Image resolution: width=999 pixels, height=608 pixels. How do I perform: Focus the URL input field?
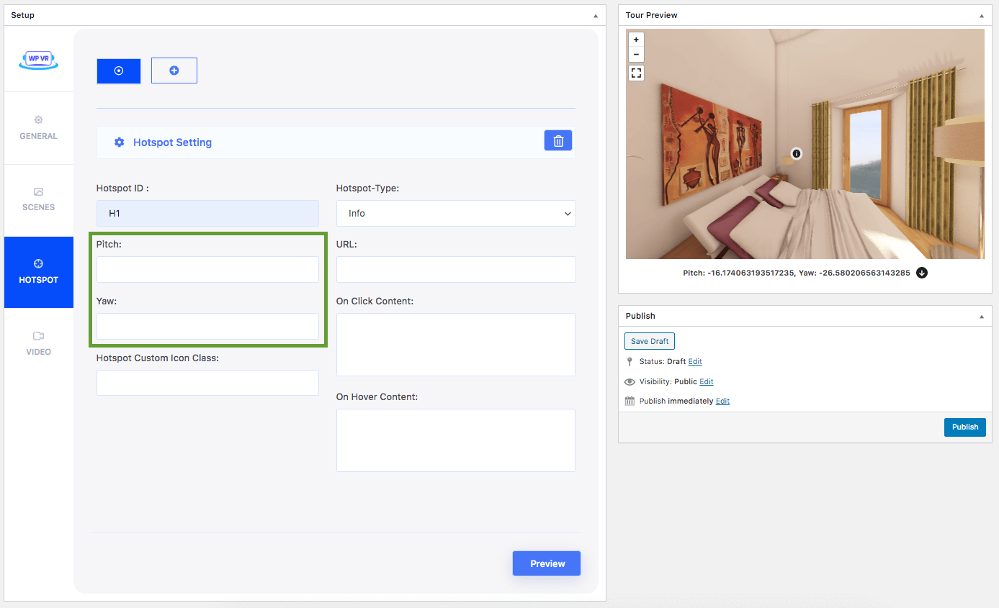[x=456, y=269]
